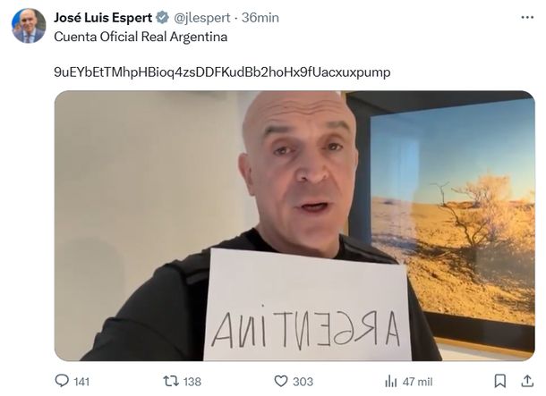Viewport: 546px width, 396px height.
Task: Open the view analytics bar icon
Action: [390, 381]
